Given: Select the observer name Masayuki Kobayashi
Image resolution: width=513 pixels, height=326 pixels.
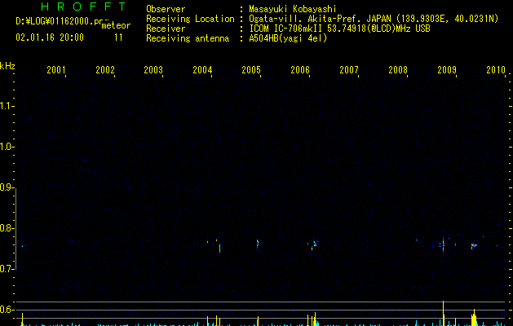Looking at the screenshot, I should coord(293,9).
